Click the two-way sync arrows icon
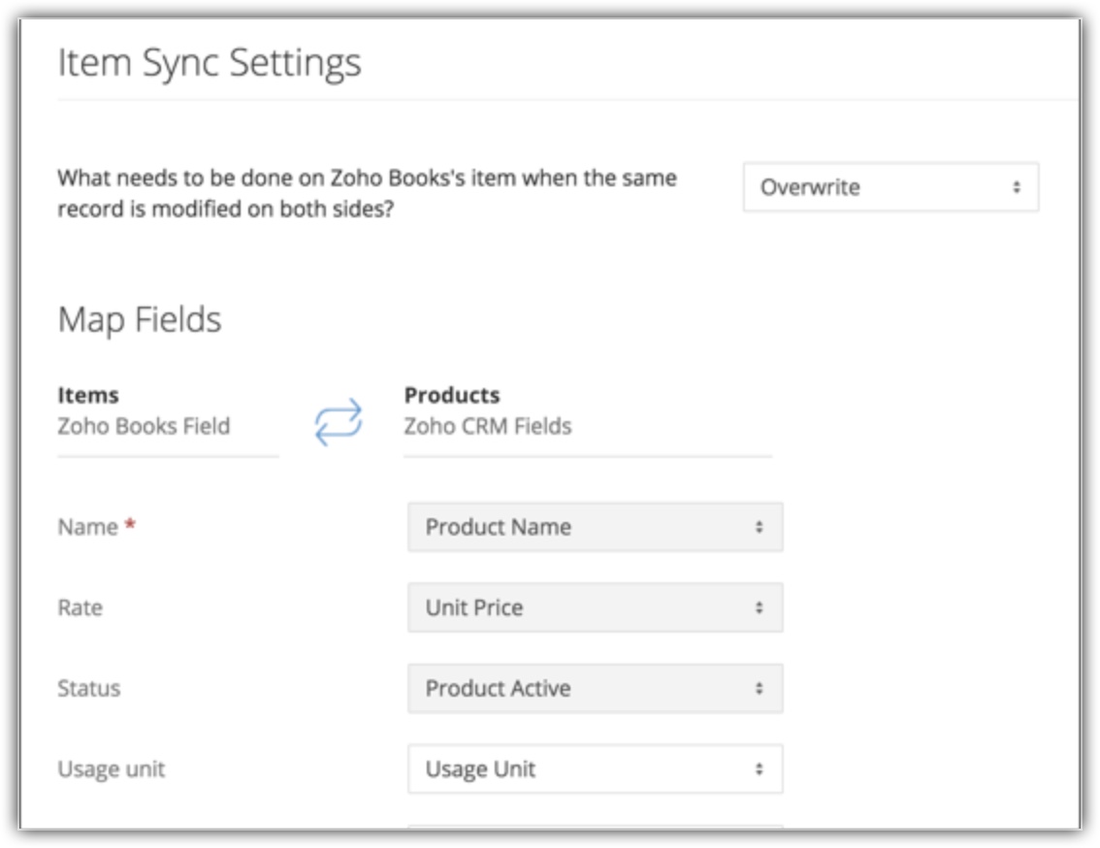The image size is (1100, 848). (339, 423)
